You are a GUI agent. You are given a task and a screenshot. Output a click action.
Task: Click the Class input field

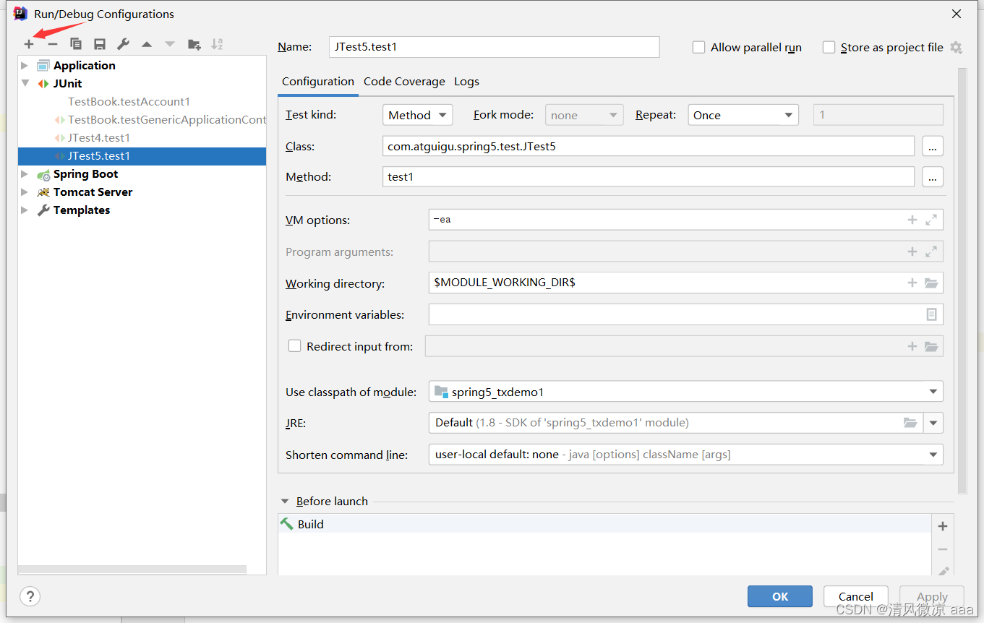649,146
